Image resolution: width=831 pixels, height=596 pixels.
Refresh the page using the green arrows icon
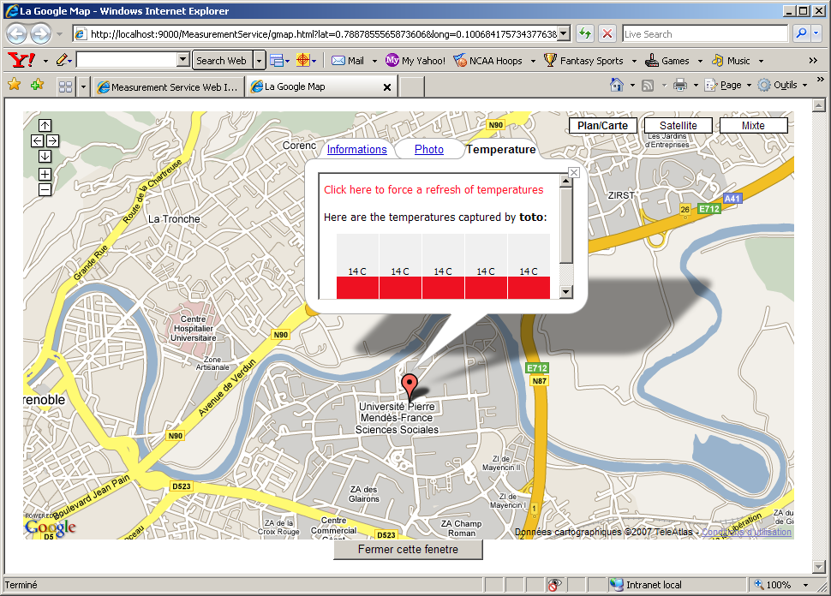584,34
